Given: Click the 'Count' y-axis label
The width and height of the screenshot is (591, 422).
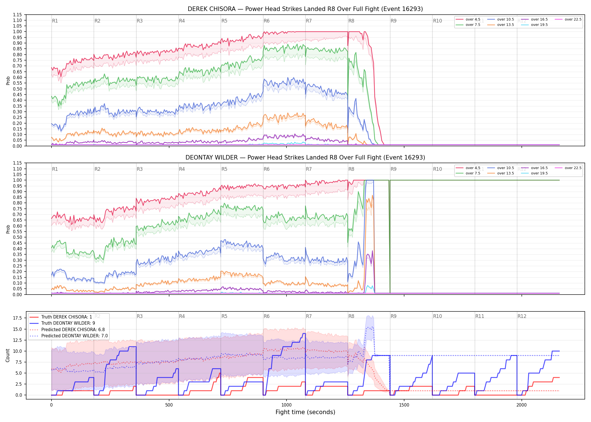Looking at the screenshot, I should click(x=8, y=355).
